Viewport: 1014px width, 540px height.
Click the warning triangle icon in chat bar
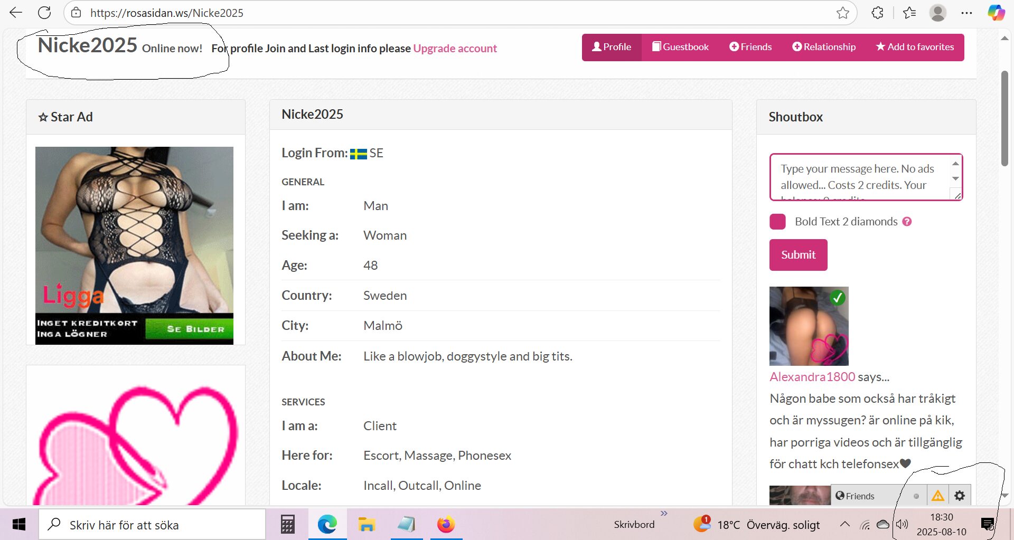coord(938,496)
